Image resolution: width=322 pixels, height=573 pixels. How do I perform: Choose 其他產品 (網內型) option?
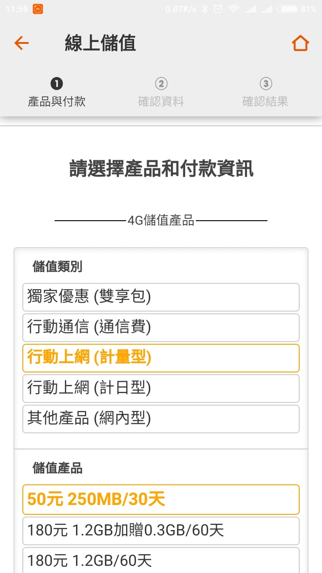coord(161,419)
